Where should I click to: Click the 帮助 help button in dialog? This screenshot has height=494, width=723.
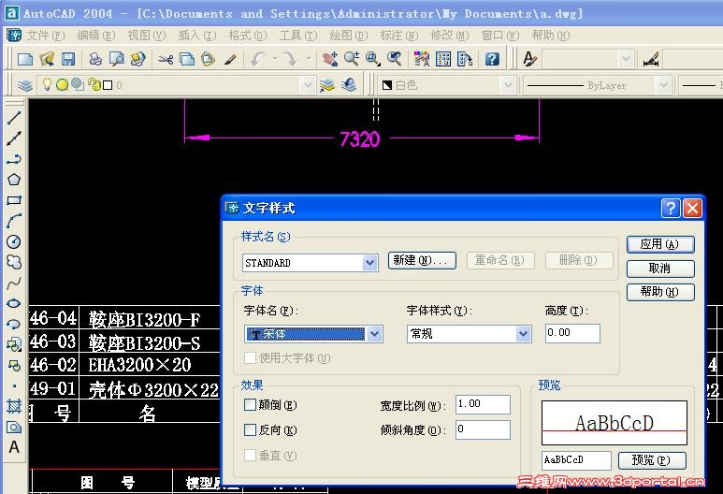click(x=660, y=292)
